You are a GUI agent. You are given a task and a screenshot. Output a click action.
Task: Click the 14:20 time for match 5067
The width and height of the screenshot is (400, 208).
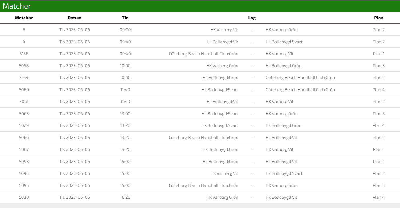tap(125, 149)
